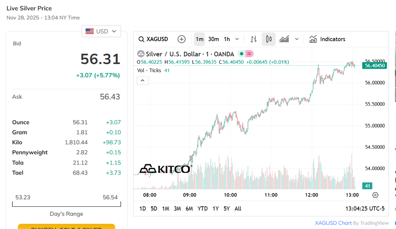Expand the time interval dropdown chevron
396x229 pixels.
click(x=237, y=39)
